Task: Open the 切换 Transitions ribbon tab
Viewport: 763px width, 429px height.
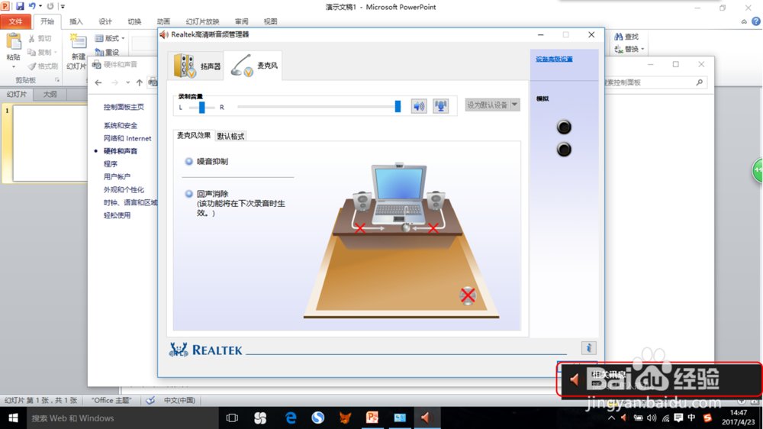Action: [x=134, y=21]
